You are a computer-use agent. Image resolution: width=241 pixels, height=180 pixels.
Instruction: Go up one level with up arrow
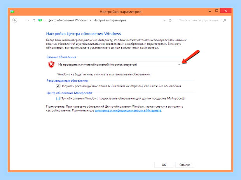[34, 20]
